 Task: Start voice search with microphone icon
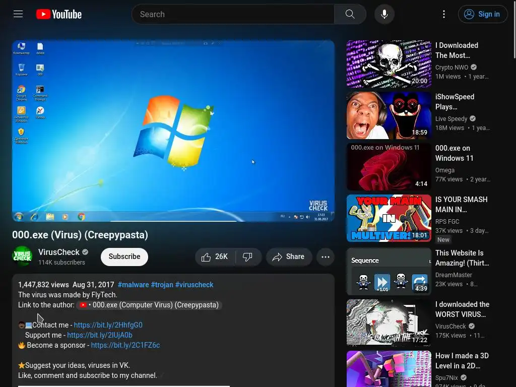point(384,14)
